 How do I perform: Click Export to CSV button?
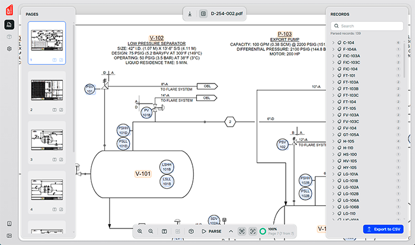382,228
